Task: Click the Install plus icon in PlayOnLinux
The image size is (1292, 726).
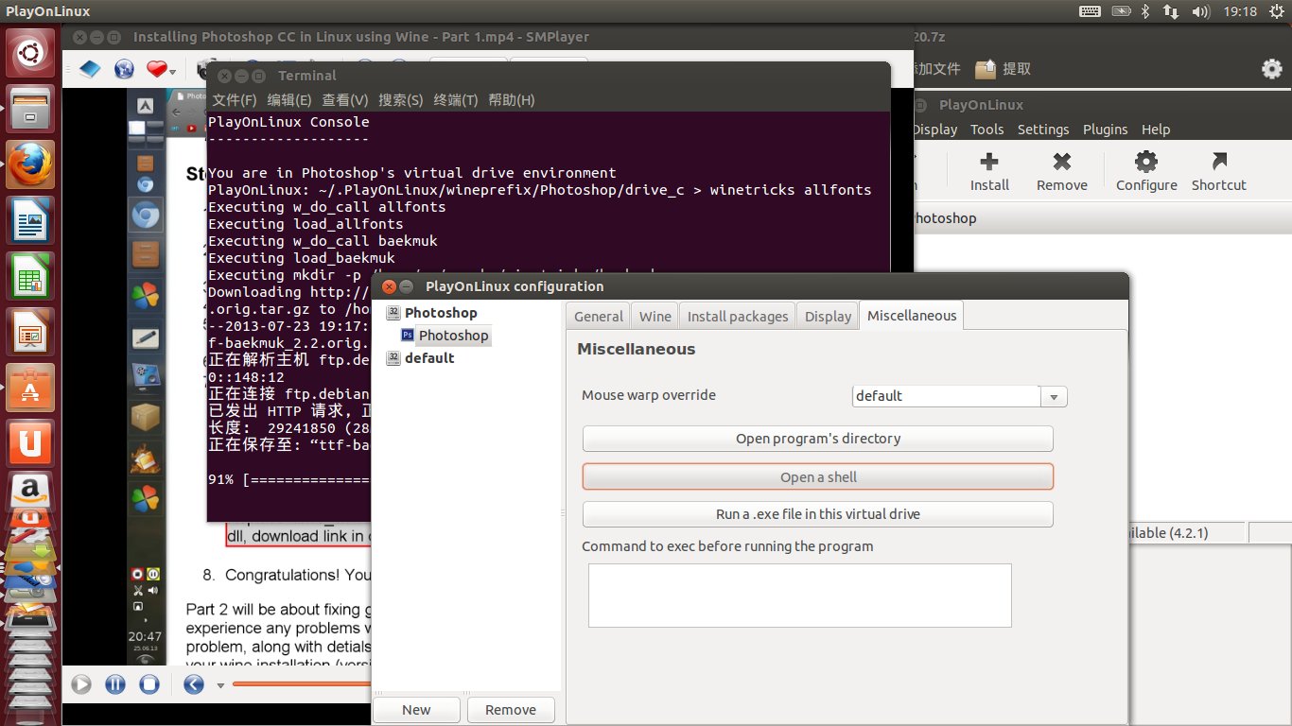Action: [989, 162]
